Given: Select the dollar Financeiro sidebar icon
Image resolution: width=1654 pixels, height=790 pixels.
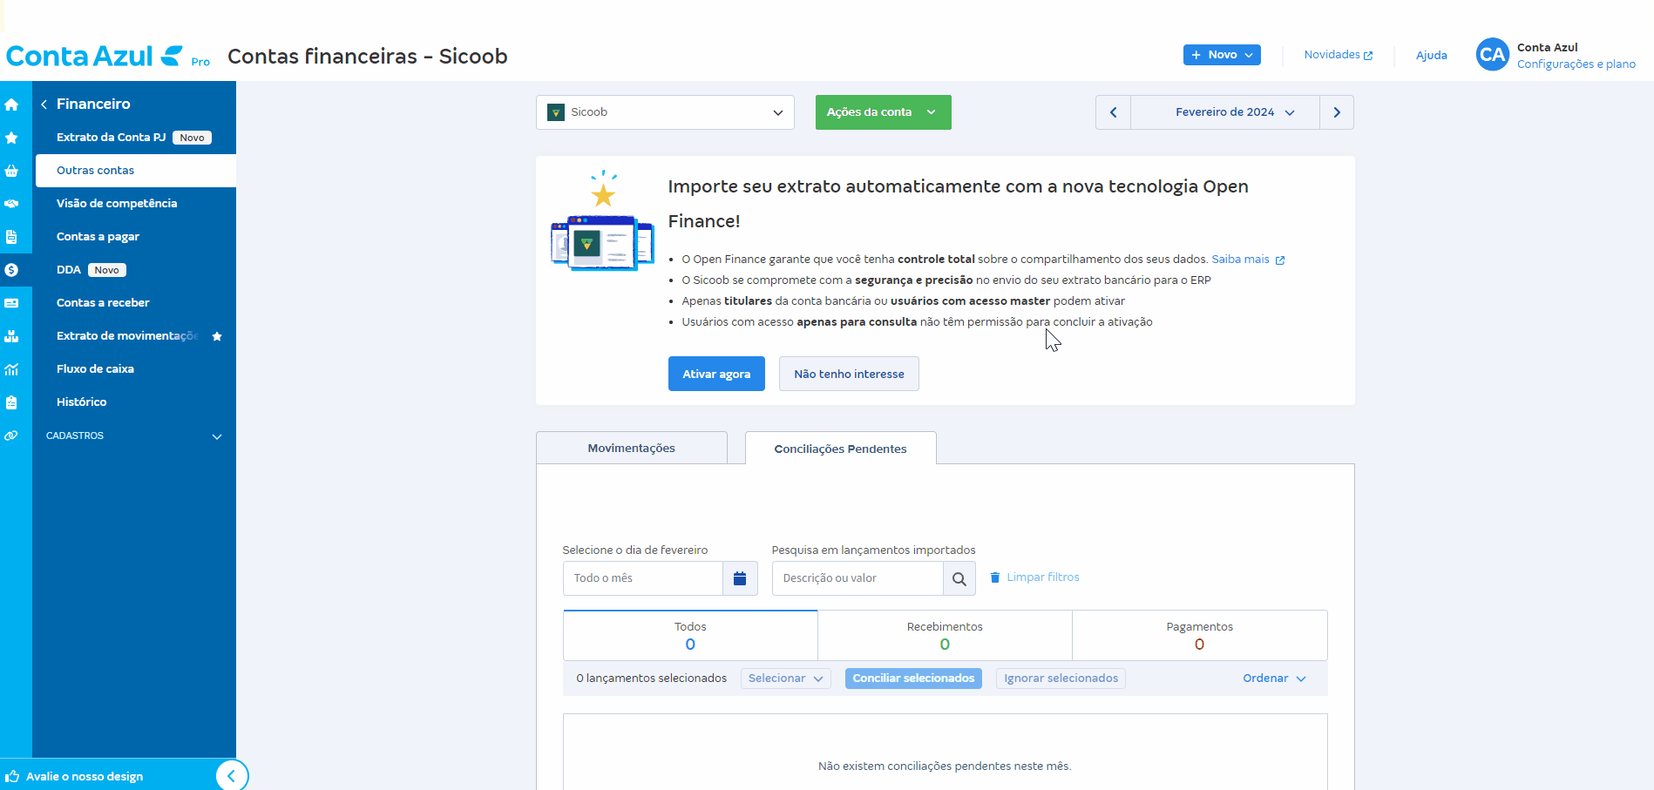Looking at the screenshot, I should [x=11, y=270].
